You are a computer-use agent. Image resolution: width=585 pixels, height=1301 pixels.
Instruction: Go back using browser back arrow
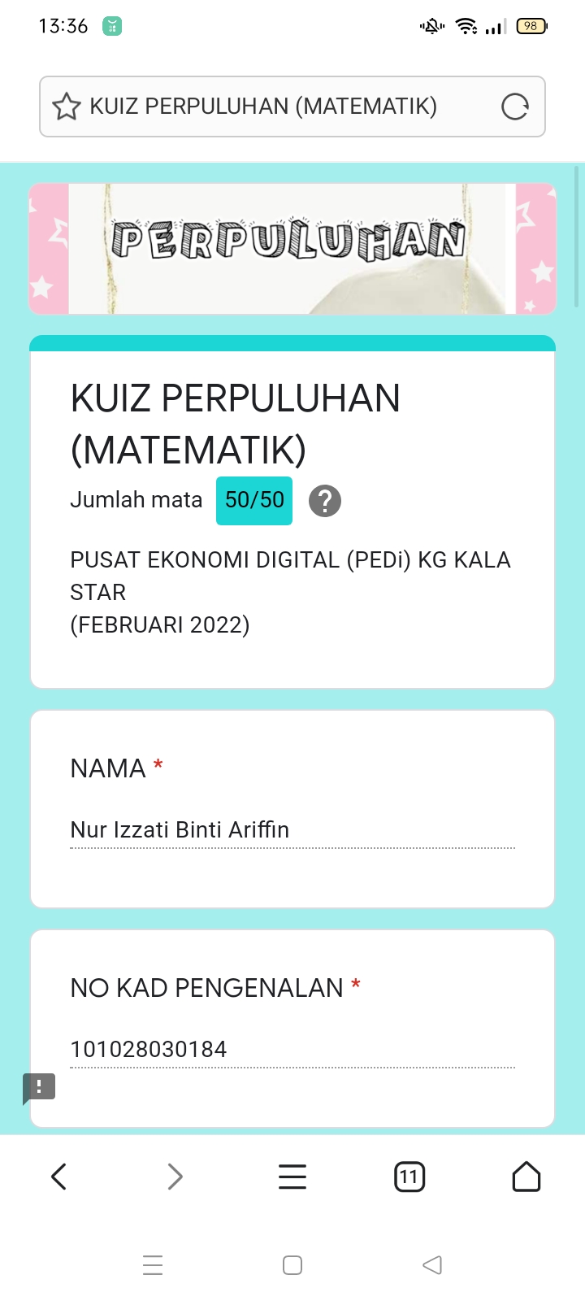click(58, 1177)
